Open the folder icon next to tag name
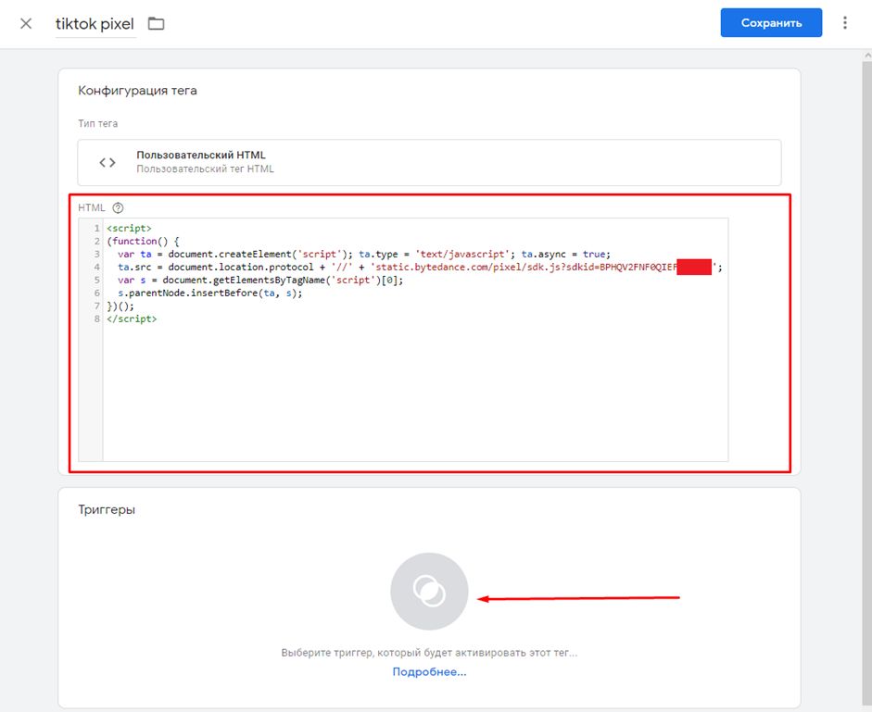This screenshot has width=872, height=712. [156, 23]
